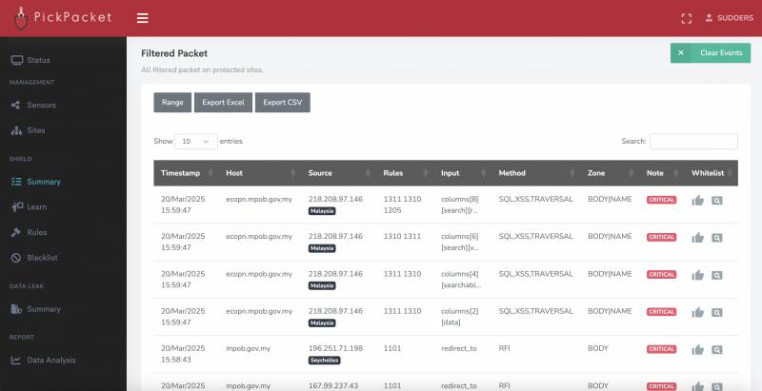Open the Sensors sidebar icon
Screen dimensions: 762x391
16,105
